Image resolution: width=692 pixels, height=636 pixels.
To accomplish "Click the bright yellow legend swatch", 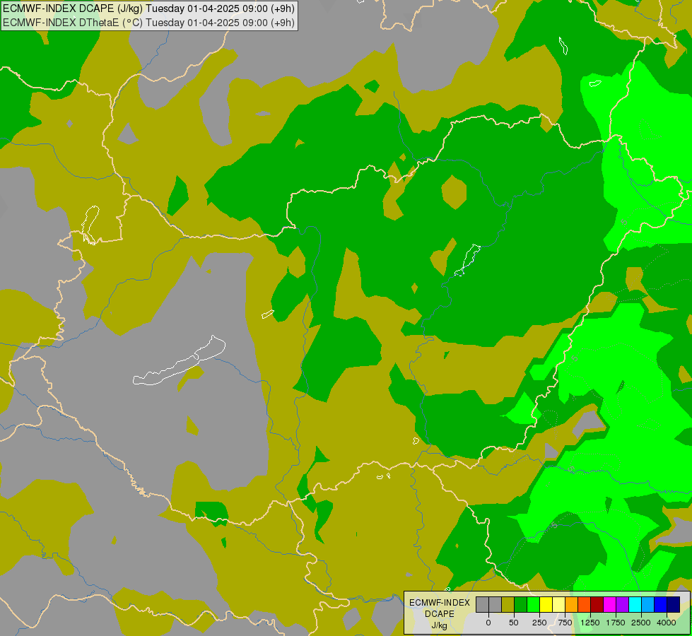I will pos(546,604).
